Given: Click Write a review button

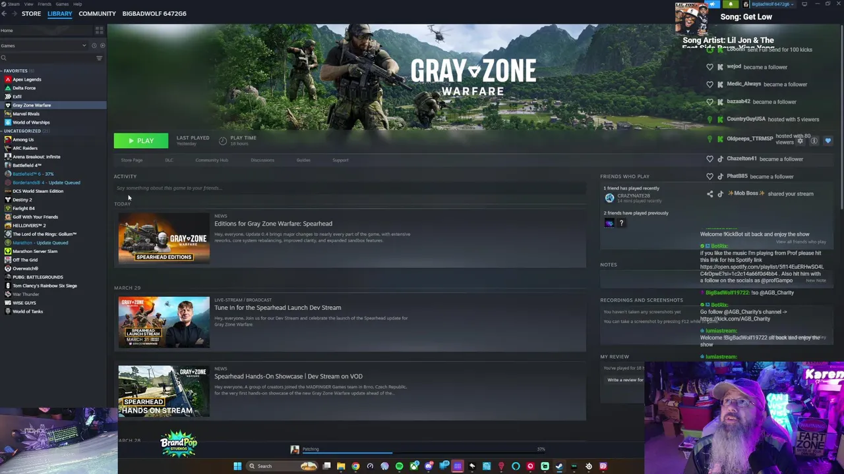Looking at the screenshot, I should (x=625, y=380).
